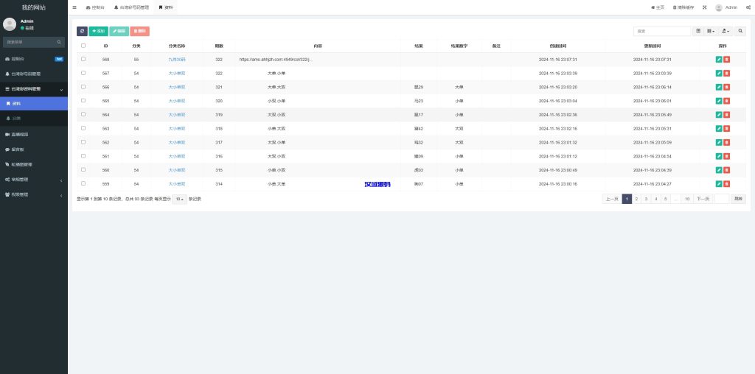Open the columns visibility dropdown

pos(711,32)
